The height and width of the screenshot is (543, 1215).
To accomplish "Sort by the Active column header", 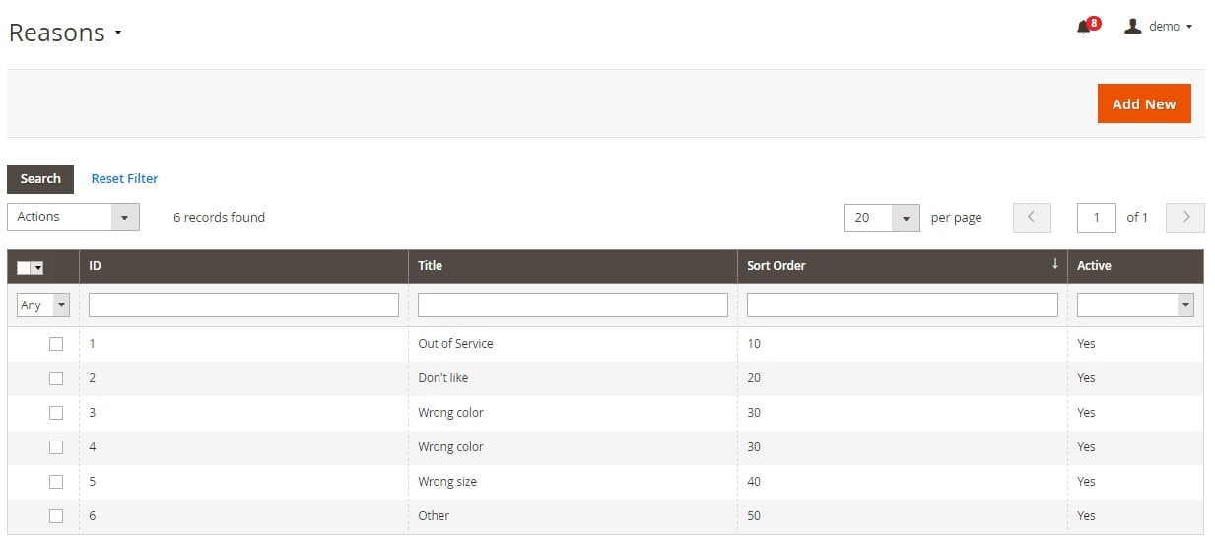I will coord(1135,266).
